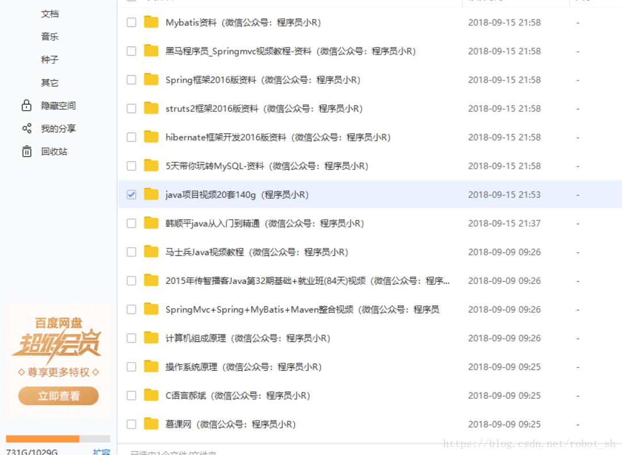Click the 操作系统原理 folder icon
The width and height of the screenshot is (622, 455).
pyautogui.click(x=151, y=367)
